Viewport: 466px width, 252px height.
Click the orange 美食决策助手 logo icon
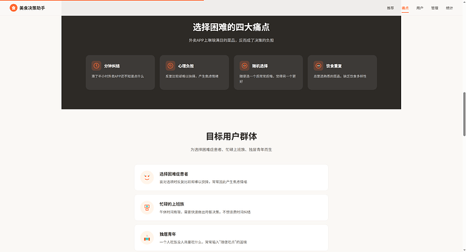pos(14,8)
